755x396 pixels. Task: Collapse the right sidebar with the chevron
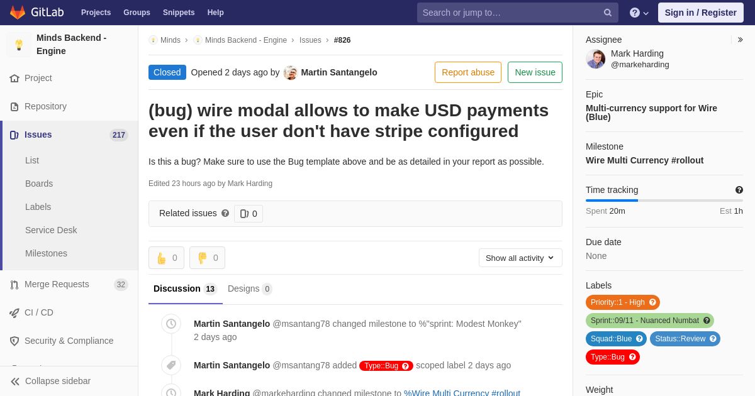coord(740,40)
